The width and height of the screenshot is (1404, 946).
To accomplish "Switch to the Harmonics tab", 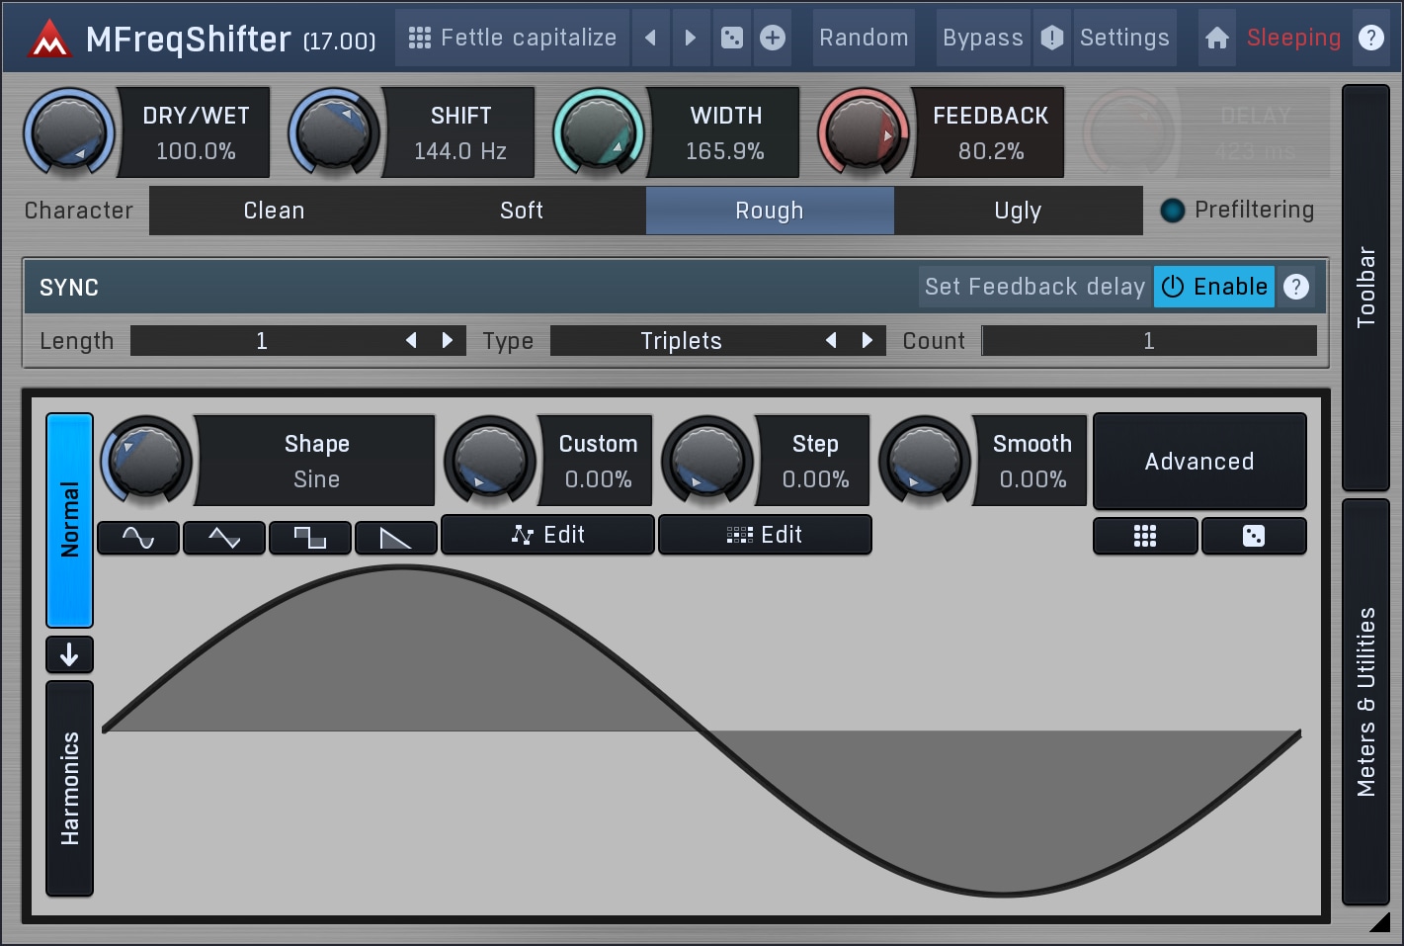I will click(x=70, y=788).
